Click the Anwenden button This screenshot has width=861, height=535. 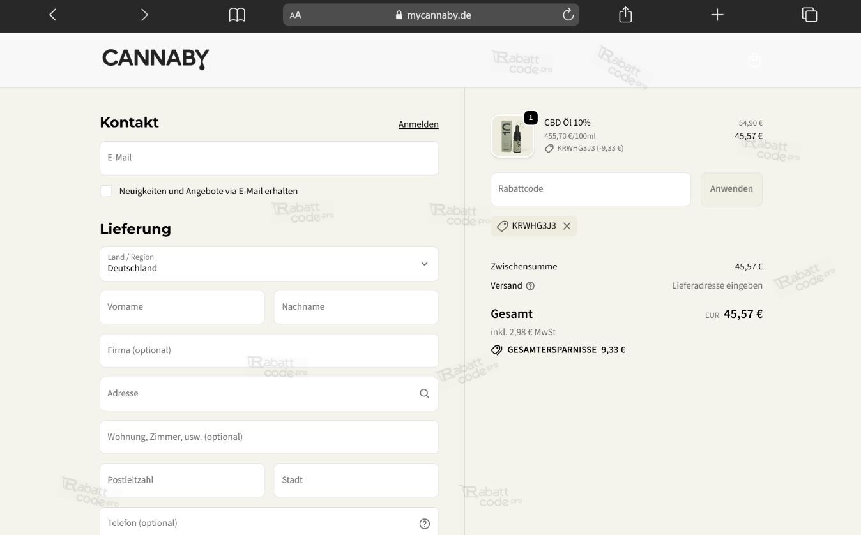point(731,189)
